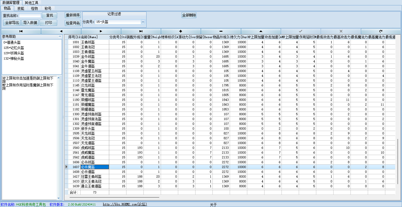This screenshot has width=402, height=207.
Task: Select help entry 0=普通头盔
Action: pyautogui.click(x=12, y=42)
